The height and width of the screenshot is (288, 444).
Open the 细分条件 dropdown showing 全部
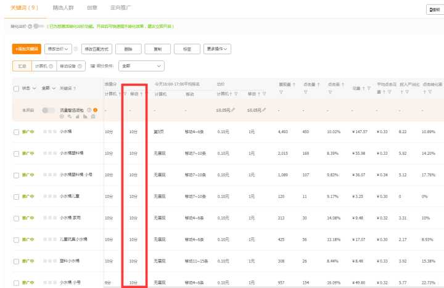(x=142, y=66)
